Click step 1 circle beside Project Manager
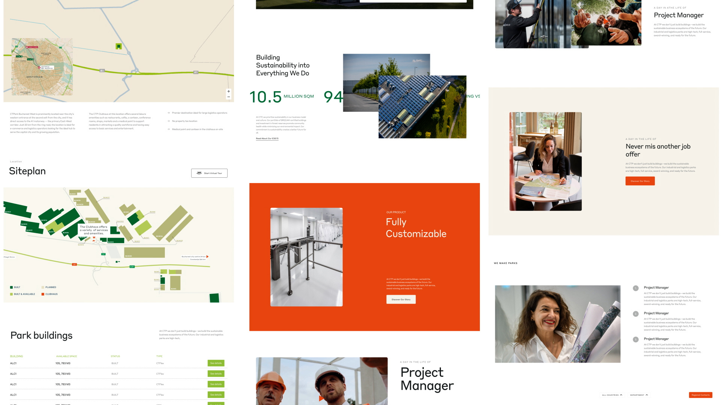 [x=635, y=288]
